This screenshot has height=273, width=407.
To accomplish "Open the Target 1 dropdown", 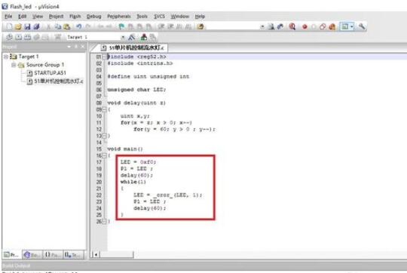I will 123,38.
